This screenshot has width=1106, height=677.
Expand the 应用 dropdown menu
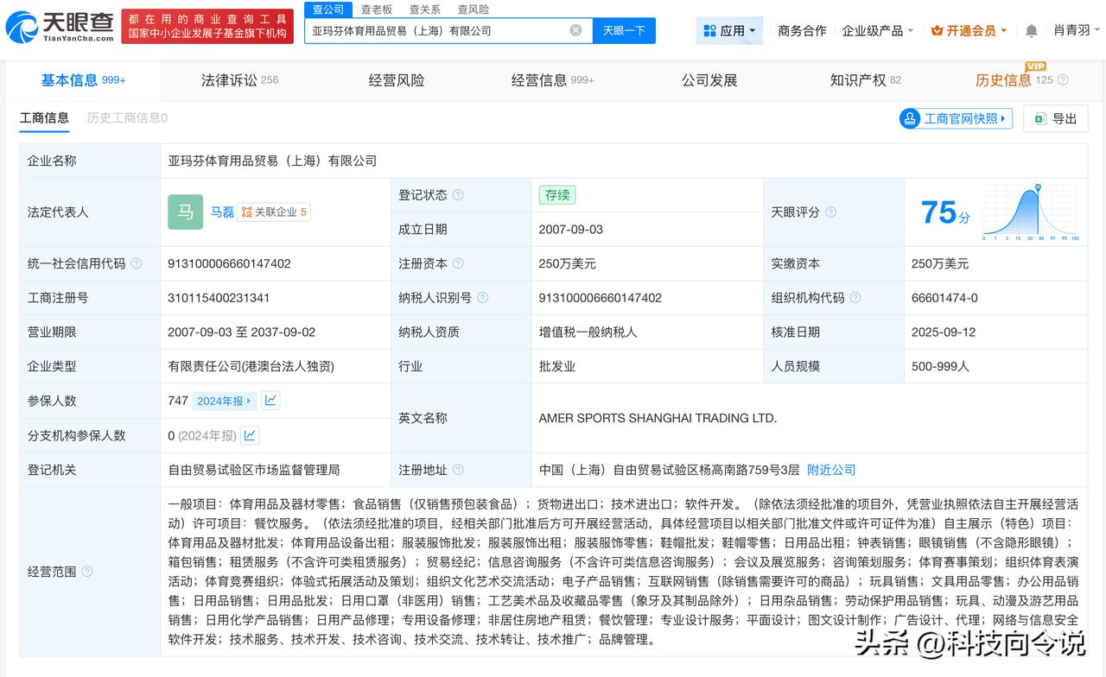click(x=729, y=31)
